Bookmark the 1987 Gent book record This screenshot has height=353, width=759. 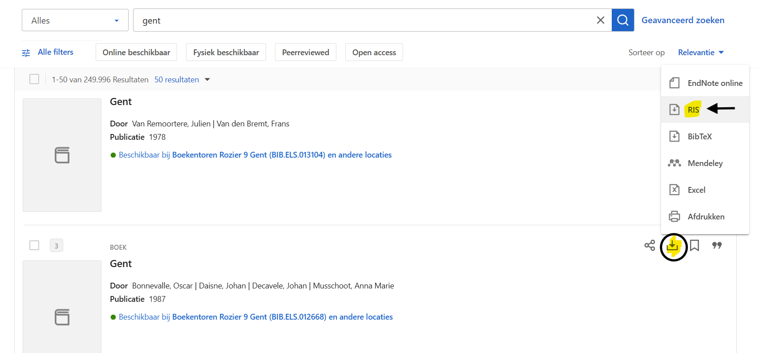[694, 245]
